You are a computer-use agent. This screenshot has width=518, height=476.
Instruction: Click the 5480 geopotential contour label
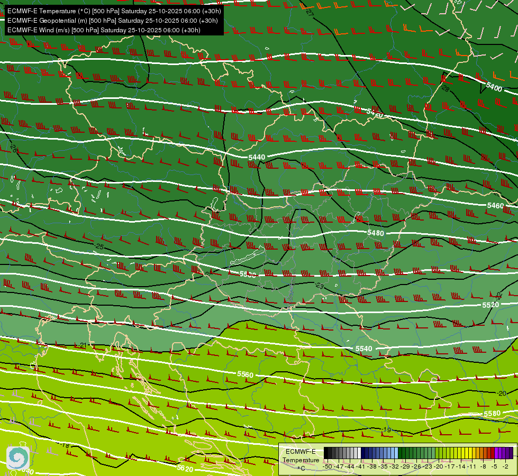tap(376, 233)
